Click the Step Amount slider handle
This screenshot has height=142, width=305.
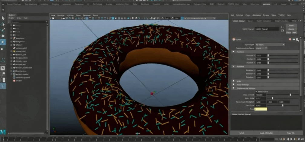point(290,95)
